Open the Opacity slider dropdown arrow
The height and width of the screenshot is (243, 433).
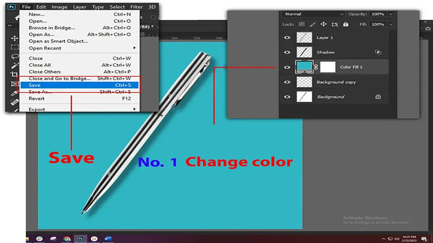[391, 14]
